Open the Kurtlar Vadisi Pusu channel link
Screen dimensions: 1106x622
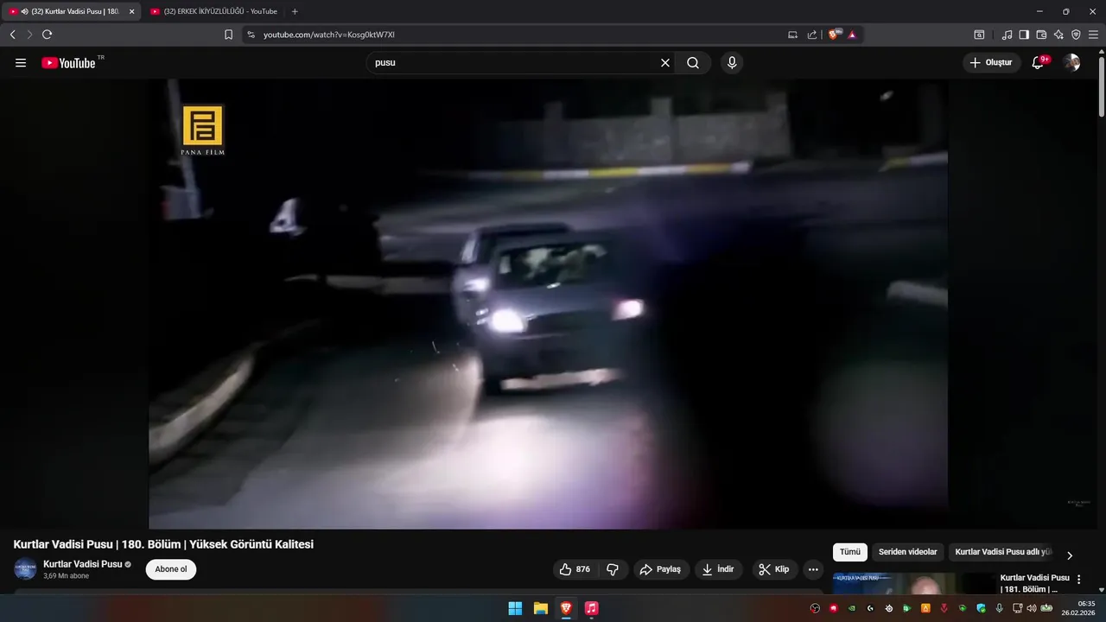click(x=83, y=564)
